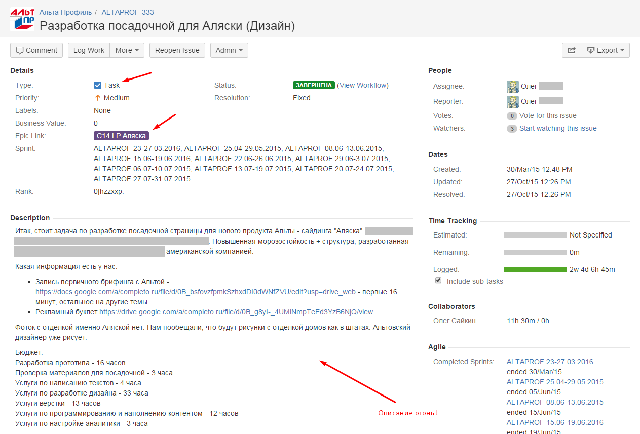The height and width of the screenshot is (434, 640).
Task: Click the Remaining time progress bar
Action: tap(536, 252)
